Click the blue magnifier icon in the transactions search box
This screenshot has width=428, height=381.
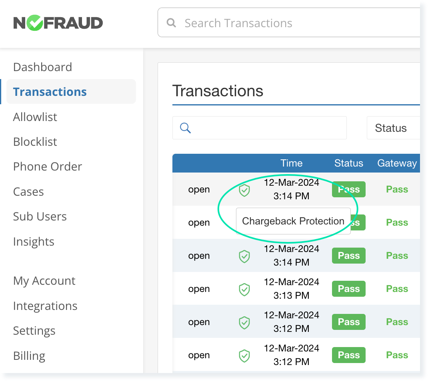pos(185,127)
